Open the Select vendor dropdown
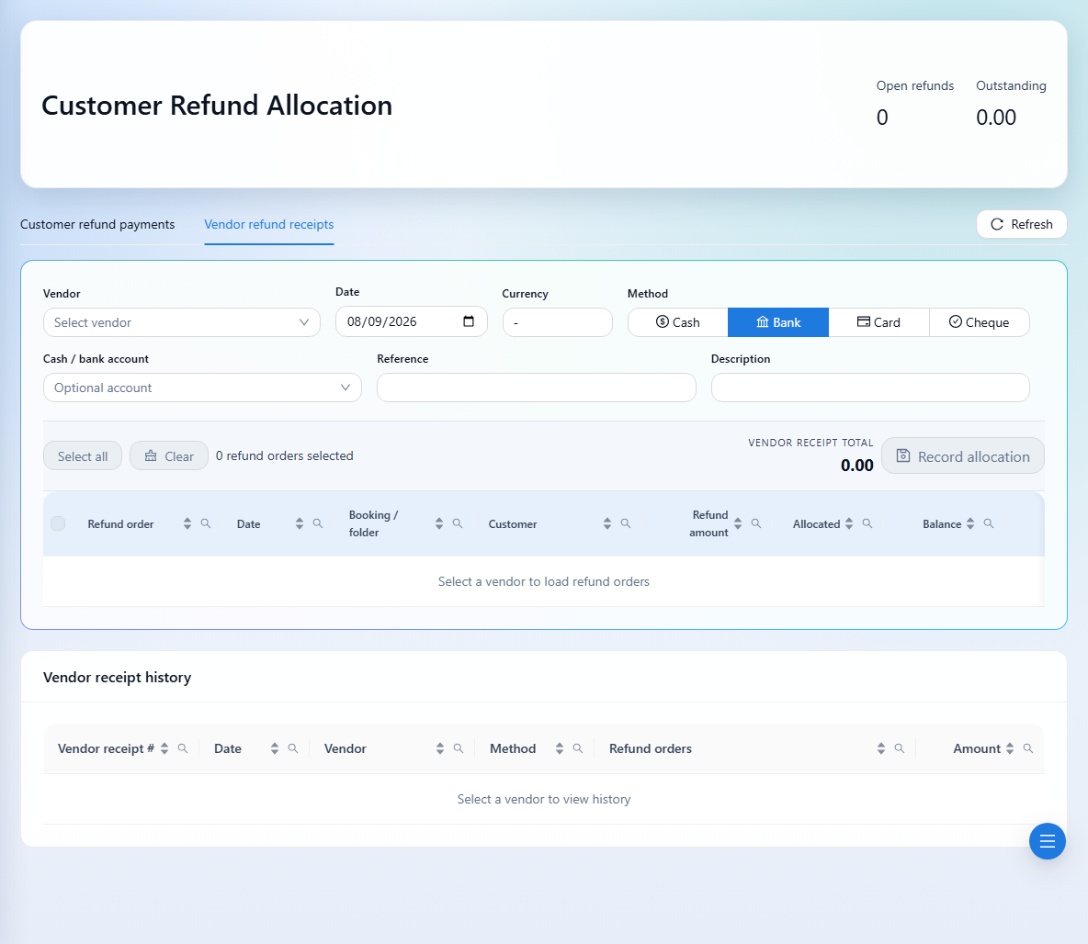 pyautogui.click(x=182, y=322)
